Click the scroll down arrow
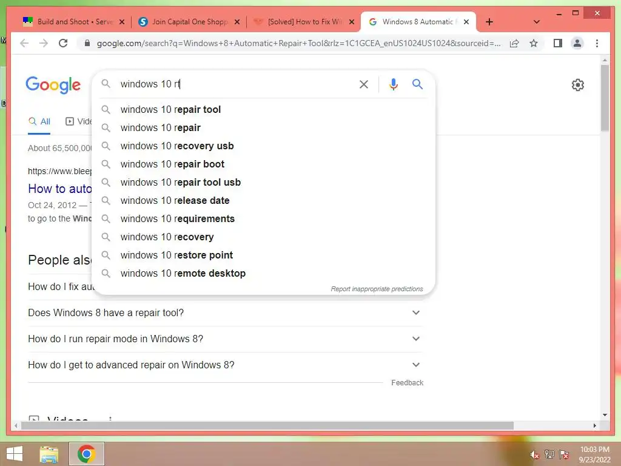This screenshot has height=466, width=621. coord(605,415)
